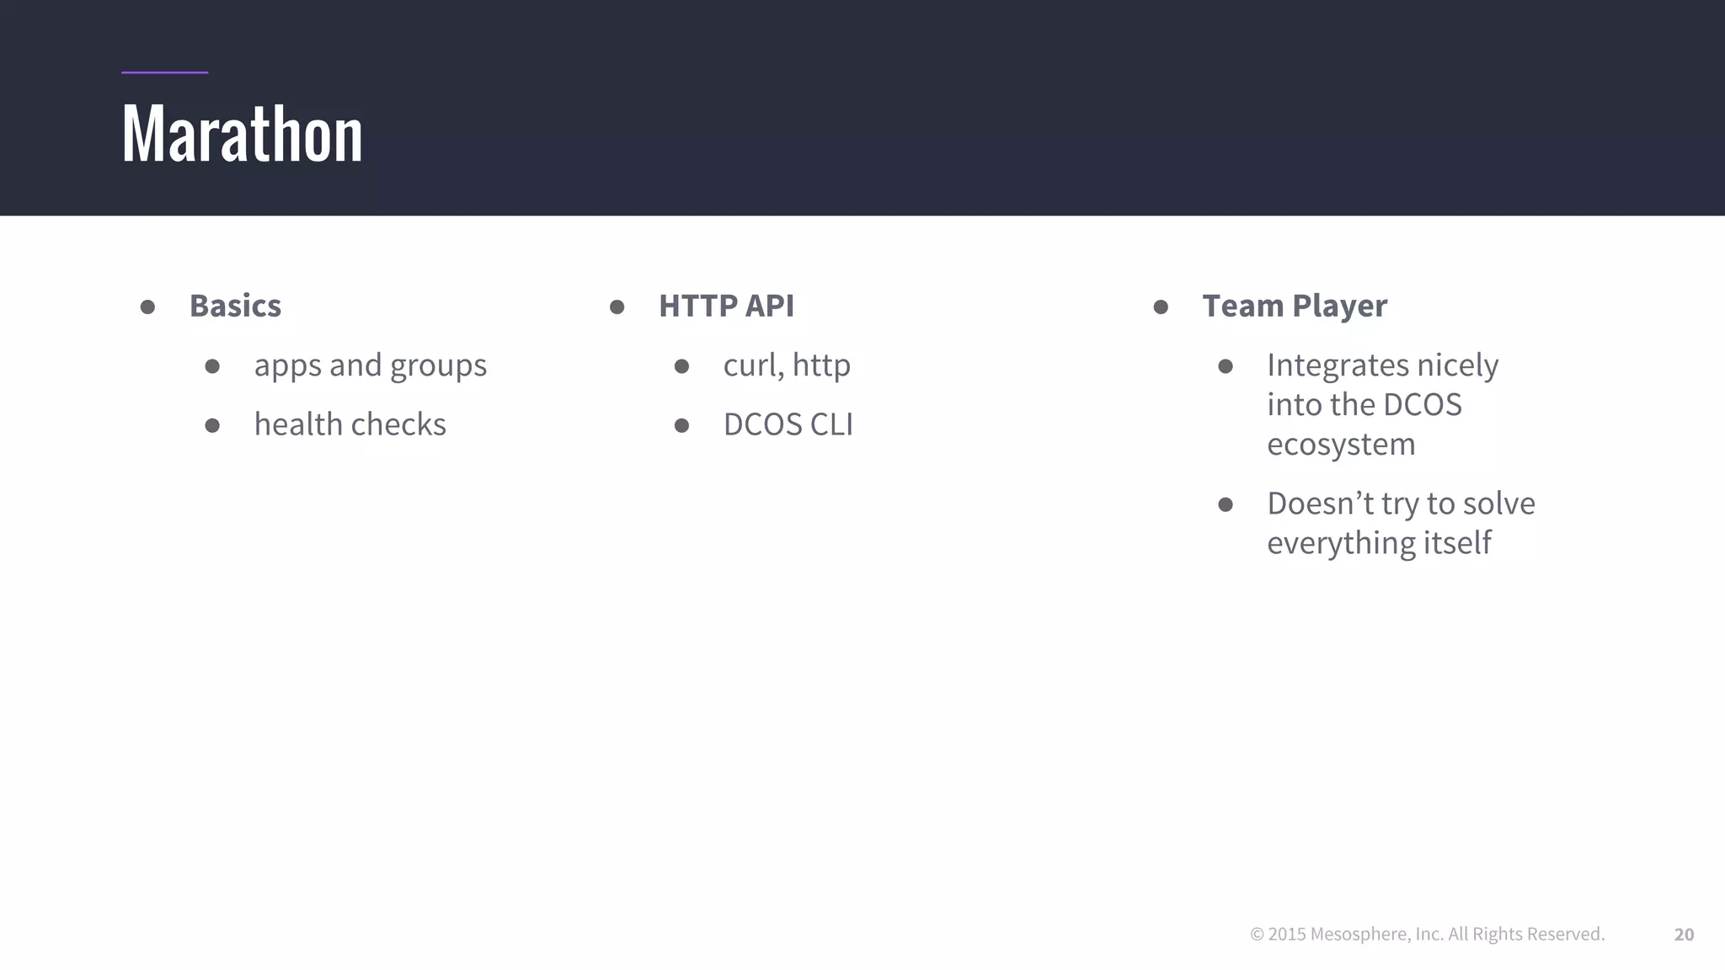Click the Mesosphere copyright notice
Image resolution: width=1725 pixels, height=970 pixels.
coord(1428,934)
